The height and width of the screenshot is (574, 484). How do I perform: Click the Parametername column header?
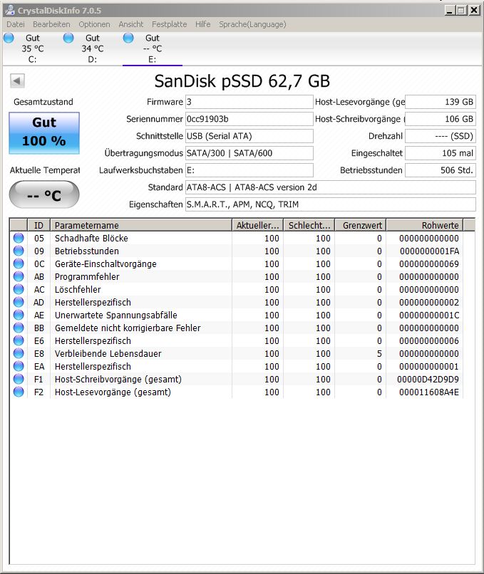click(x=141, y=225)
